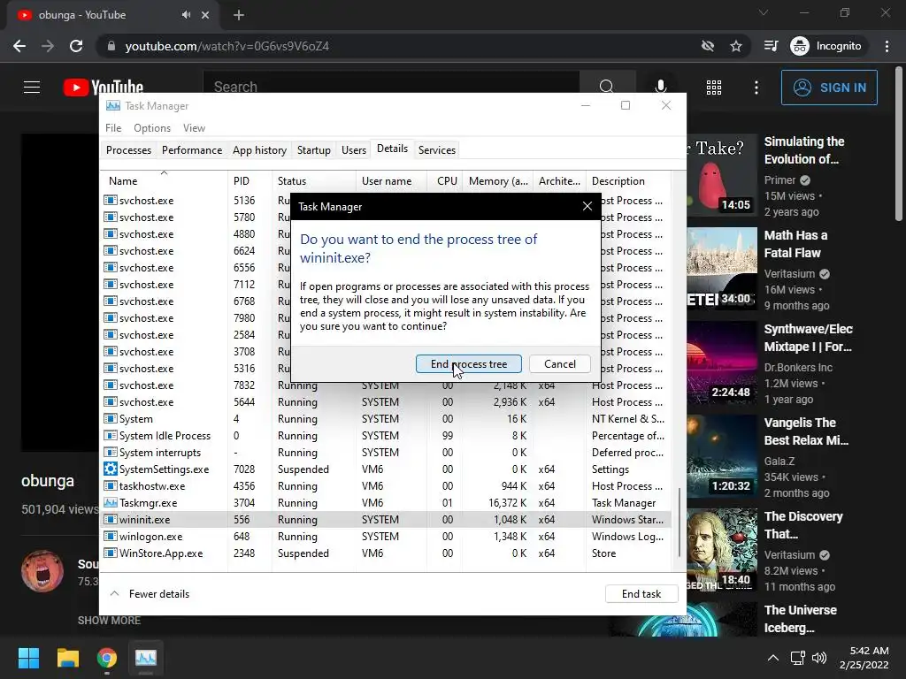Close the obunga YouTube tab

coord(205,15)
